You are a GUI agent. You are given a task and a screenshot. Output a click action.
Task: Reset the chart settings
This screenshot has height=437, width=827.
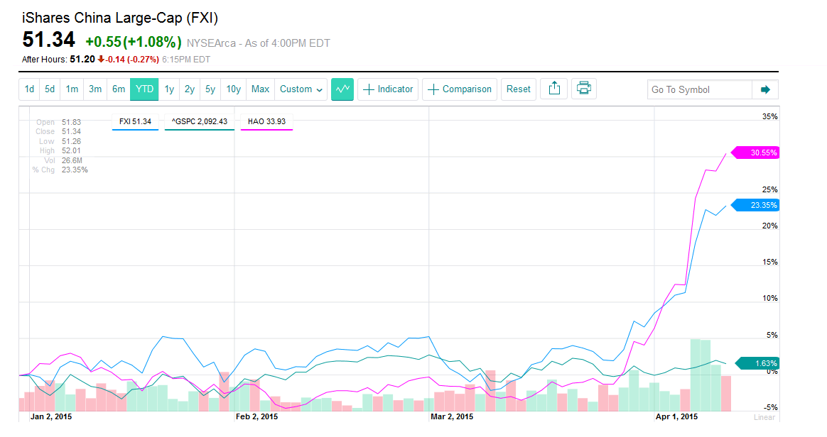point(518,89)
